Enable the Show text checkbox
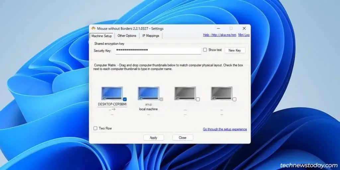340x170 pixels. pyautogui.click(x=205, y=50)
